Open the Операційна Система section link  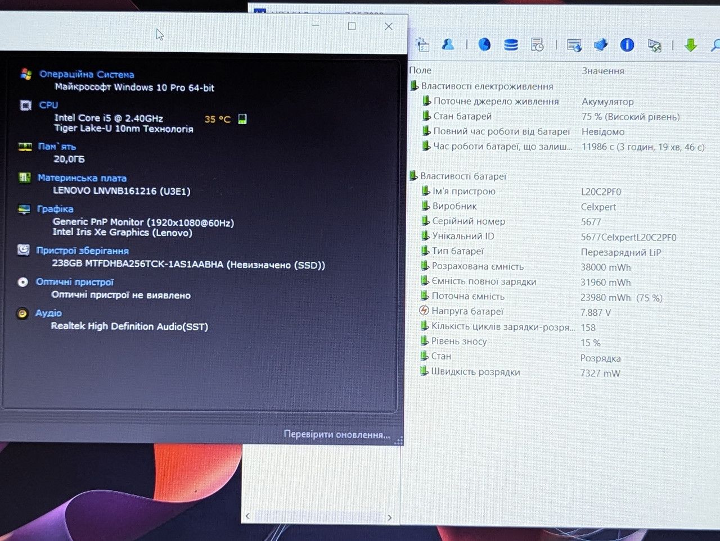tap(87, 74)
